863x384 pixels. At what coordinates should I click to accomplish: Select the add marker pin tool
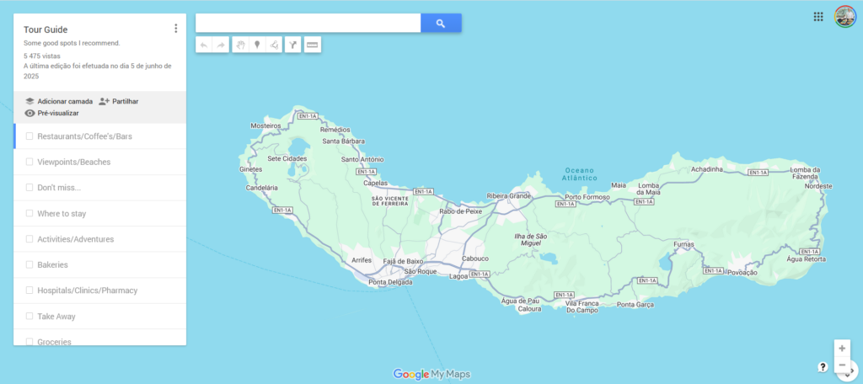tap(257, 45)
